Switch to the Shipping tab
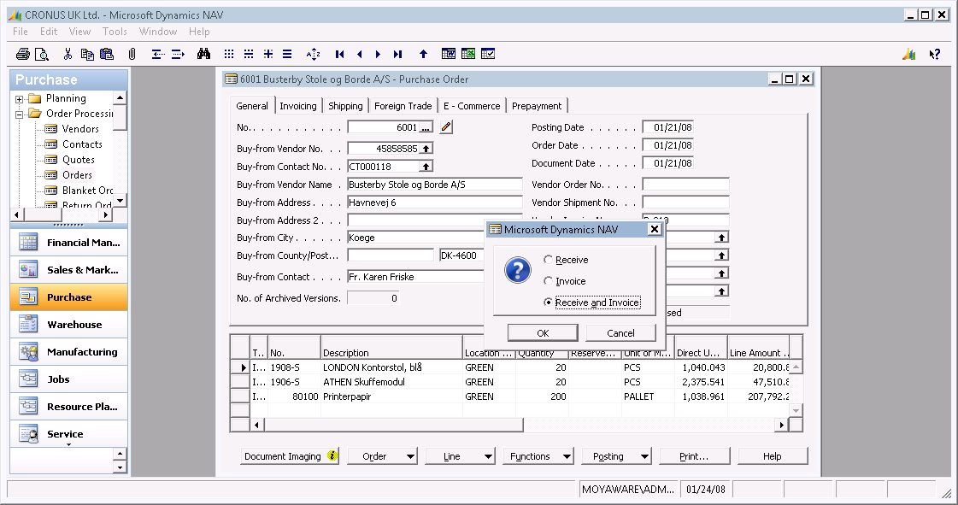Screen dimensions: 958x505 pos(346,106)
